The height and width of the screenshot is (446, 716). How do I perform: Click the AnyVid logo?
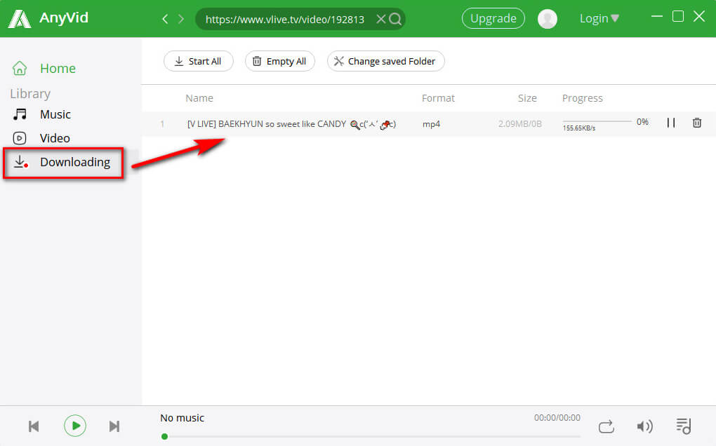click(48, 19)
